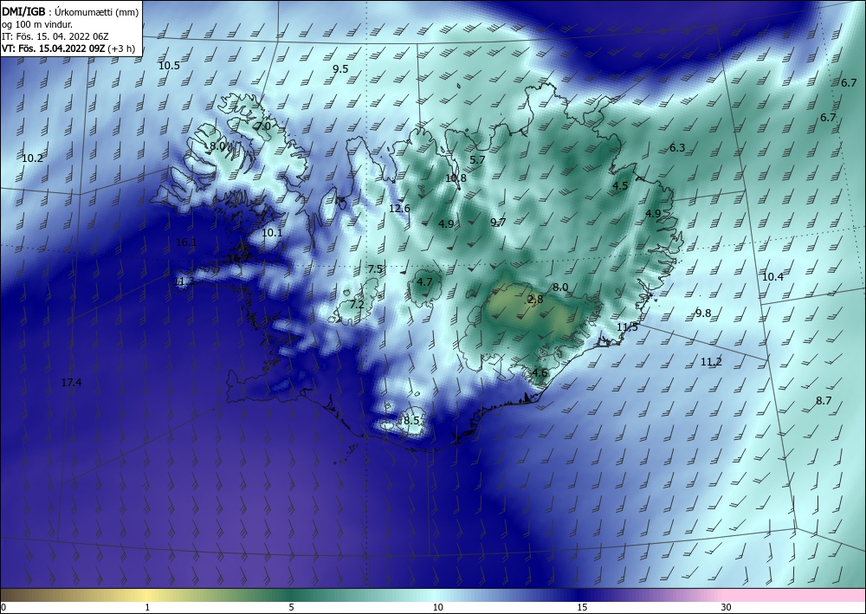Click the 4.7 value label
The image size is (866, 614).
click(x=424, y=281)
